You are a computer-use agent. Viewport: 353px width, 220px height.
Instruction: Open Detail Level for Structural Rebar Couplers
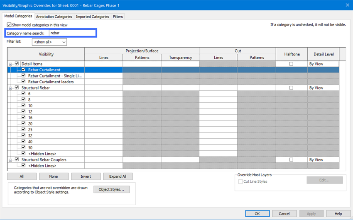pos(323,160)
